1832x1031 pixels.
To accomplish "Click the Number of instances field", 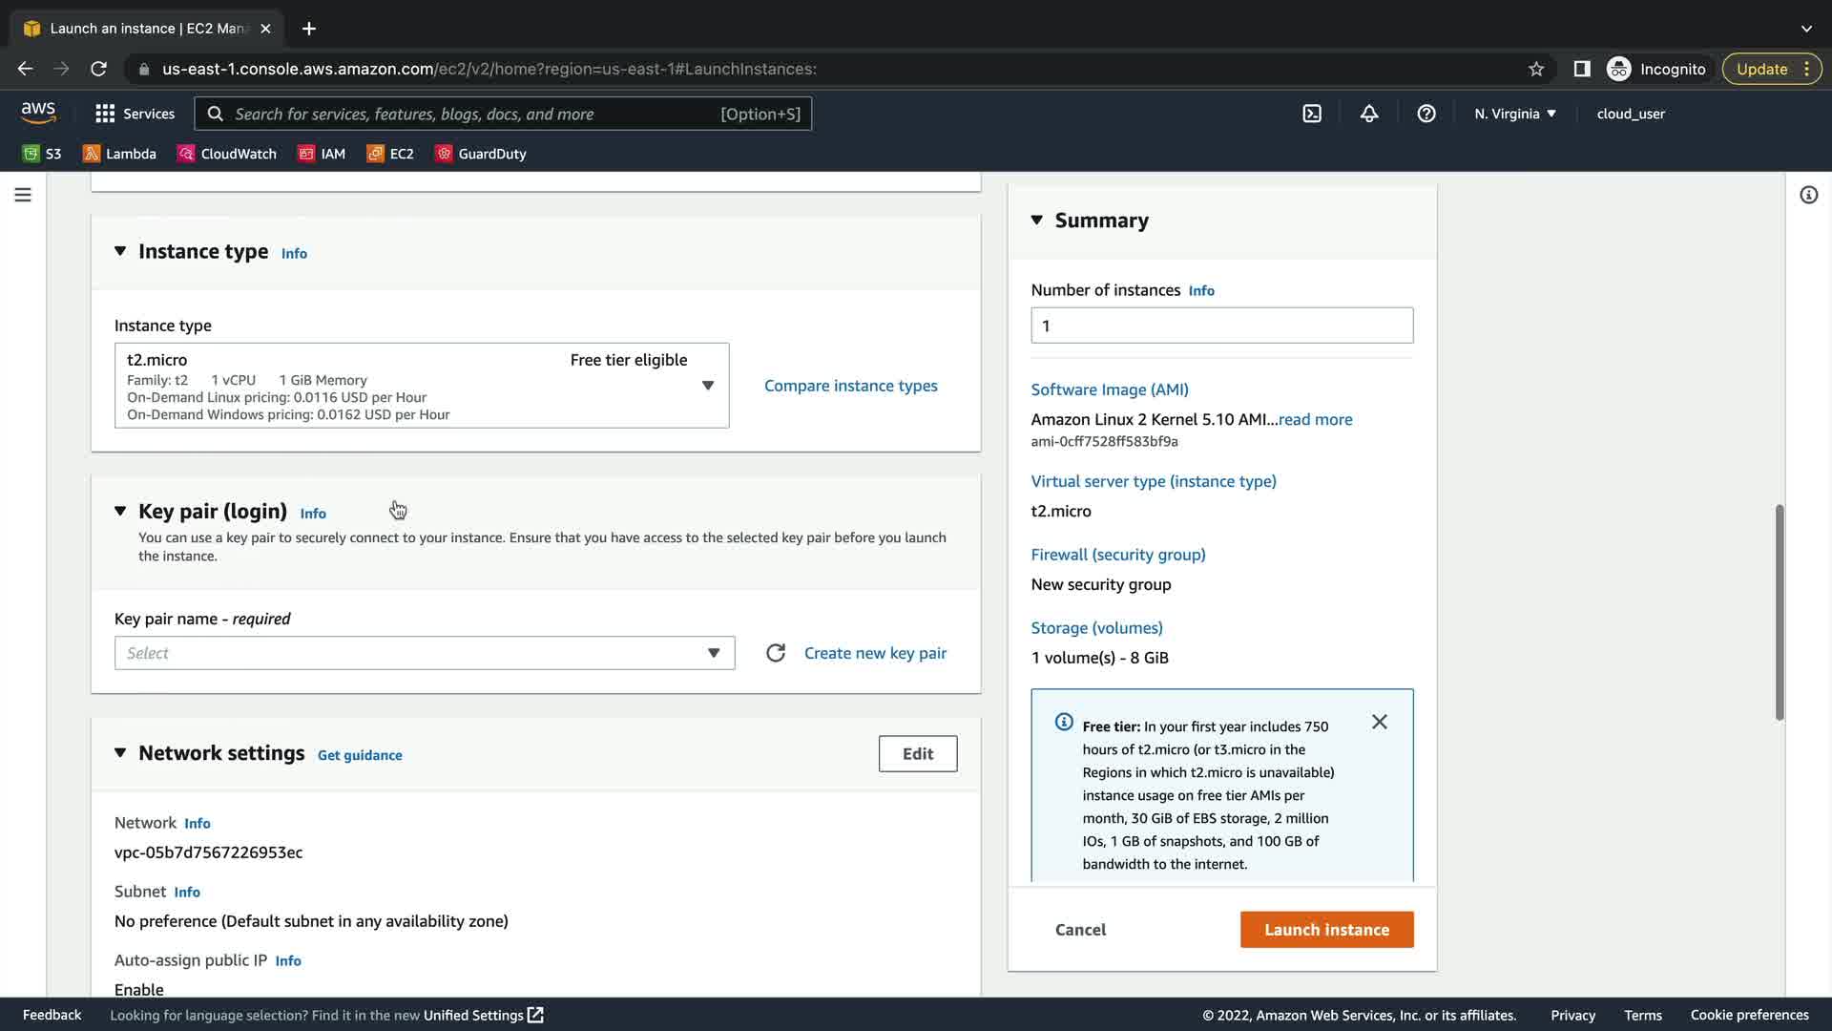I will pos(1221,326).
